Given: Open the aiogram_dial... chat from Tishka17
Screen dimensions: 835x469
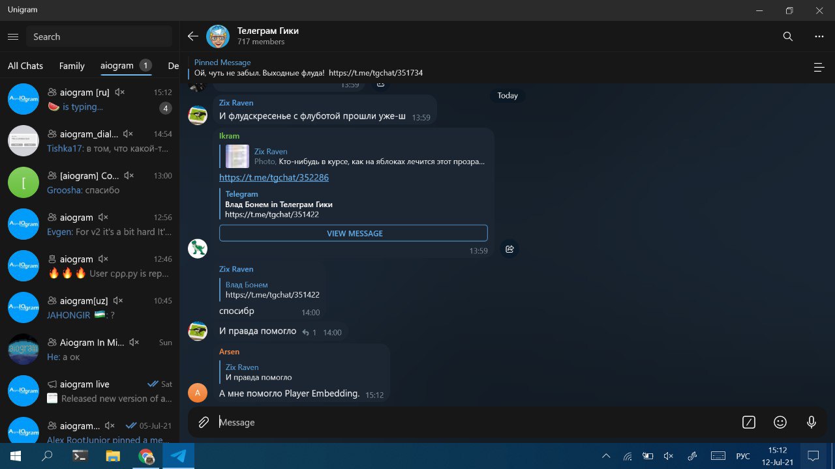Looking at the screenshot, I should [x=90, y=141].
